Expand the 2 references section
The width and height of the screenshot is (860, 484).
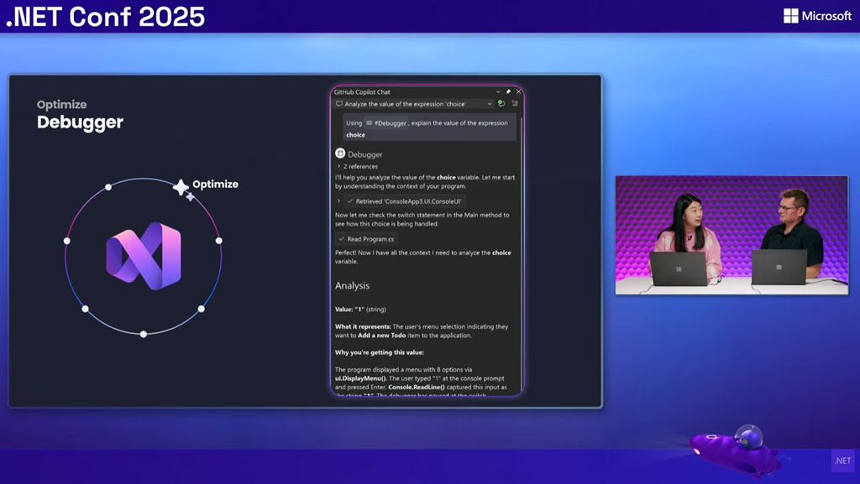click(339, 166)
